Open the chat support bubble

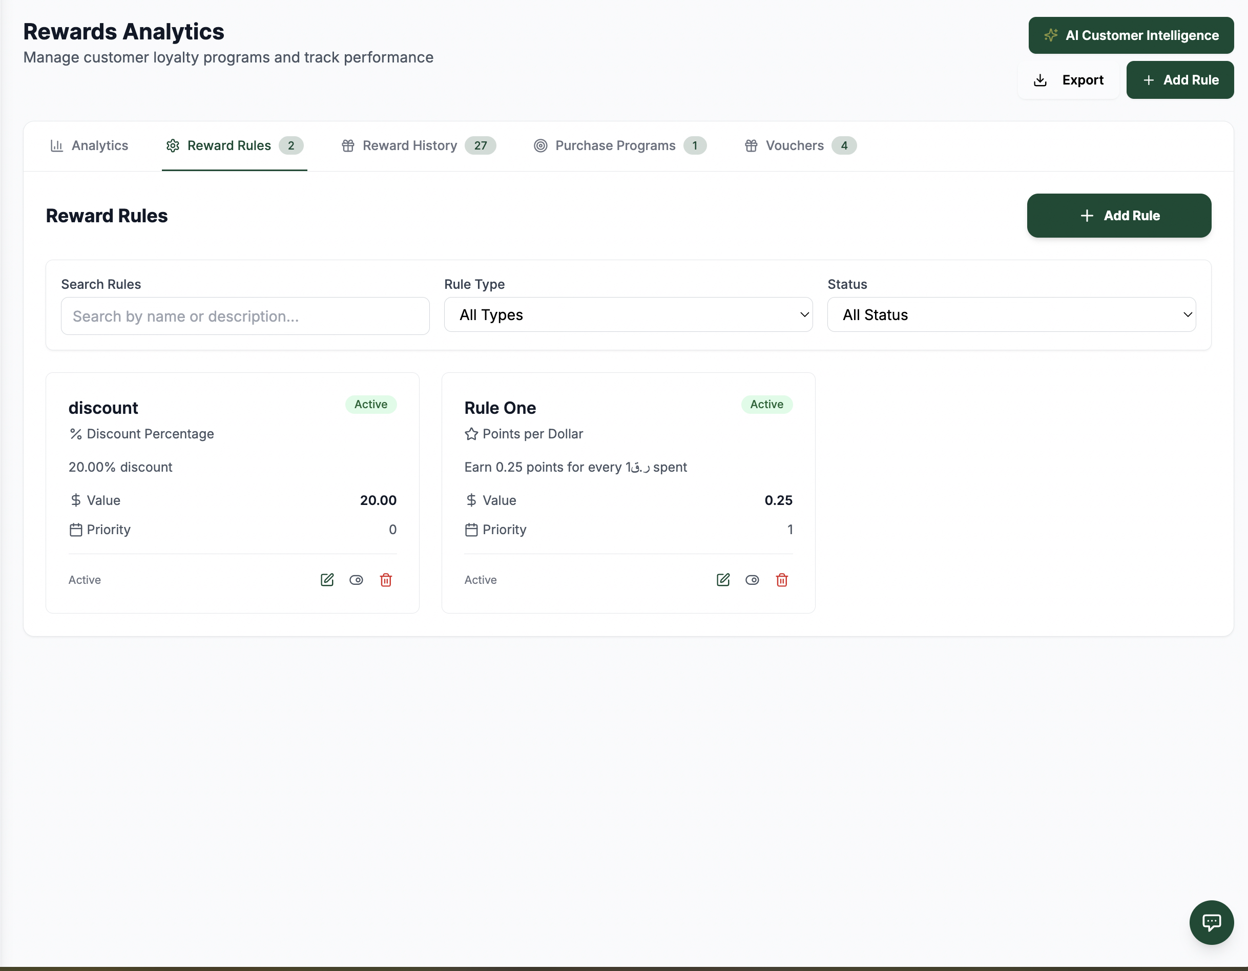(x=1212, y=922)
